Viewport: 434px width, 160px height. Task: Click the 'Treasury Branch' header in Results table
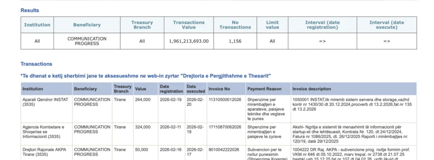142,25
